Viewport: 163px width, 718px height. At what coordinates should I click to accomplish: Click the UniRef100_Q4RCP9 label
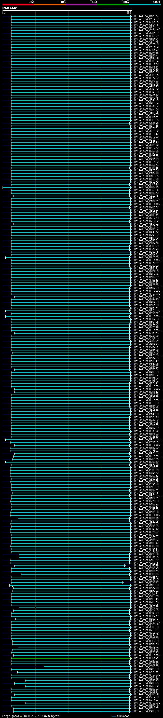[x=146, y=565]
